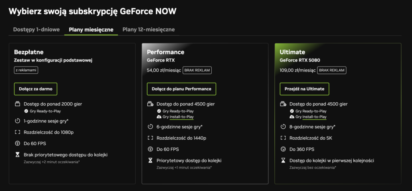This screenshot has width=412, height=191.
Task: Click timer icon next to 1-godzinne sesje gry
Action: click(x=18, y=121)
